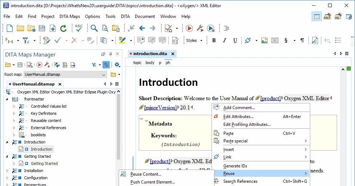Click the Insert Paragraph pilcrow icon
Image resolution: width=355 pixels, height=186 pixels.
[x=302, y=40]
